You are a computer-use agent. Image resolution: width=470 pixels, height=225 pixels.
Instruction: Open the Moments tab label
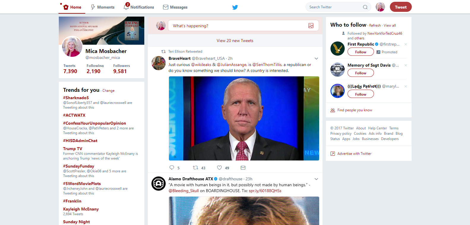pos(106,7)
